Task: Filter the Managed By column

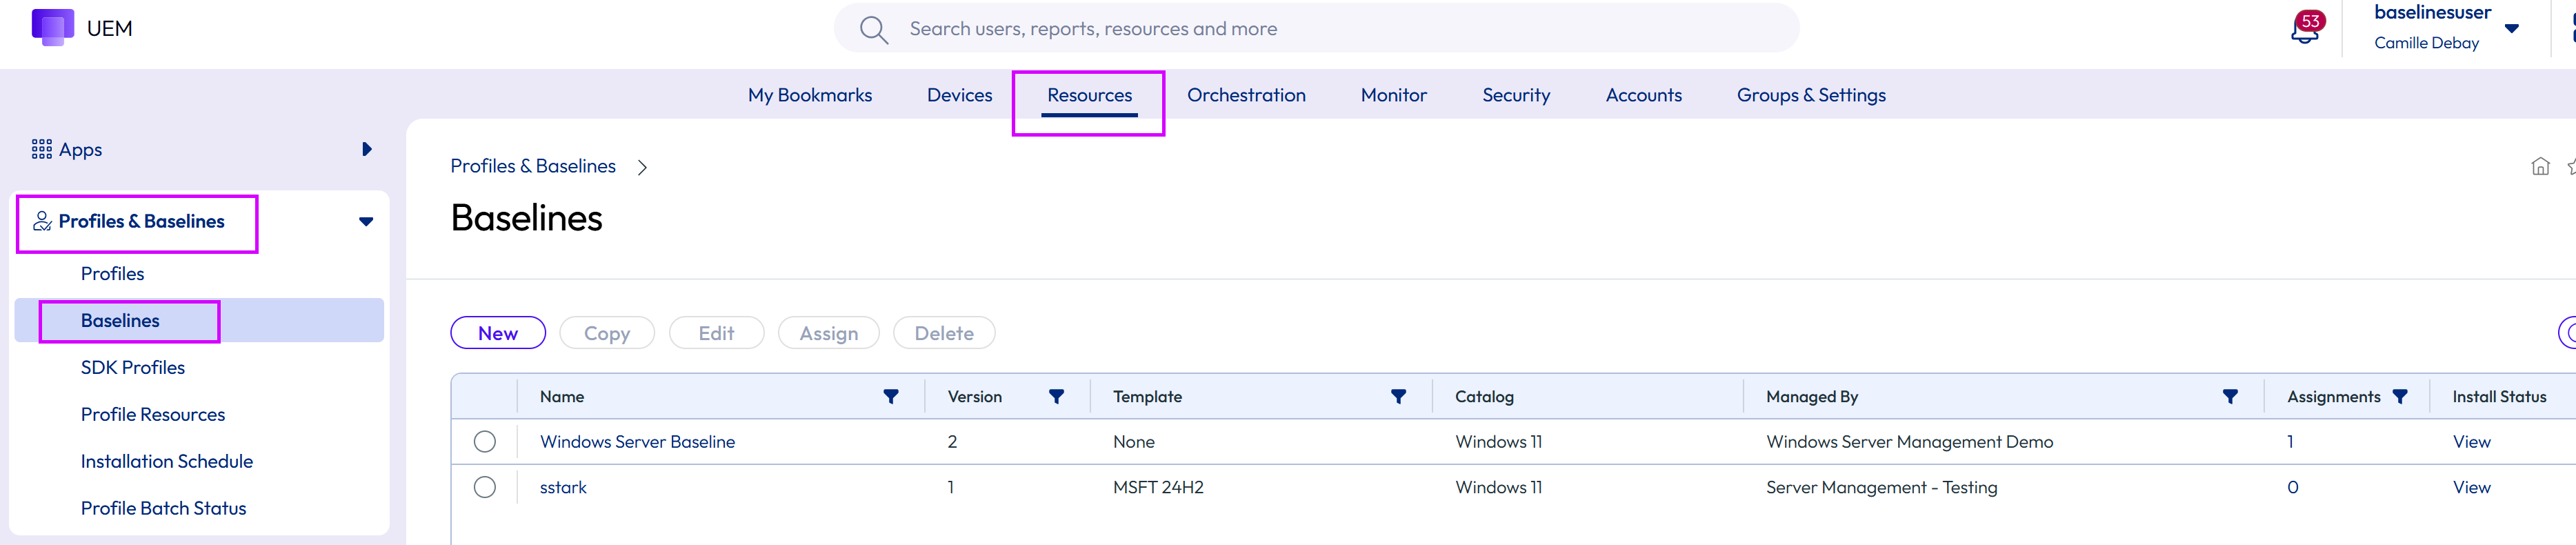Action: 2230,397
